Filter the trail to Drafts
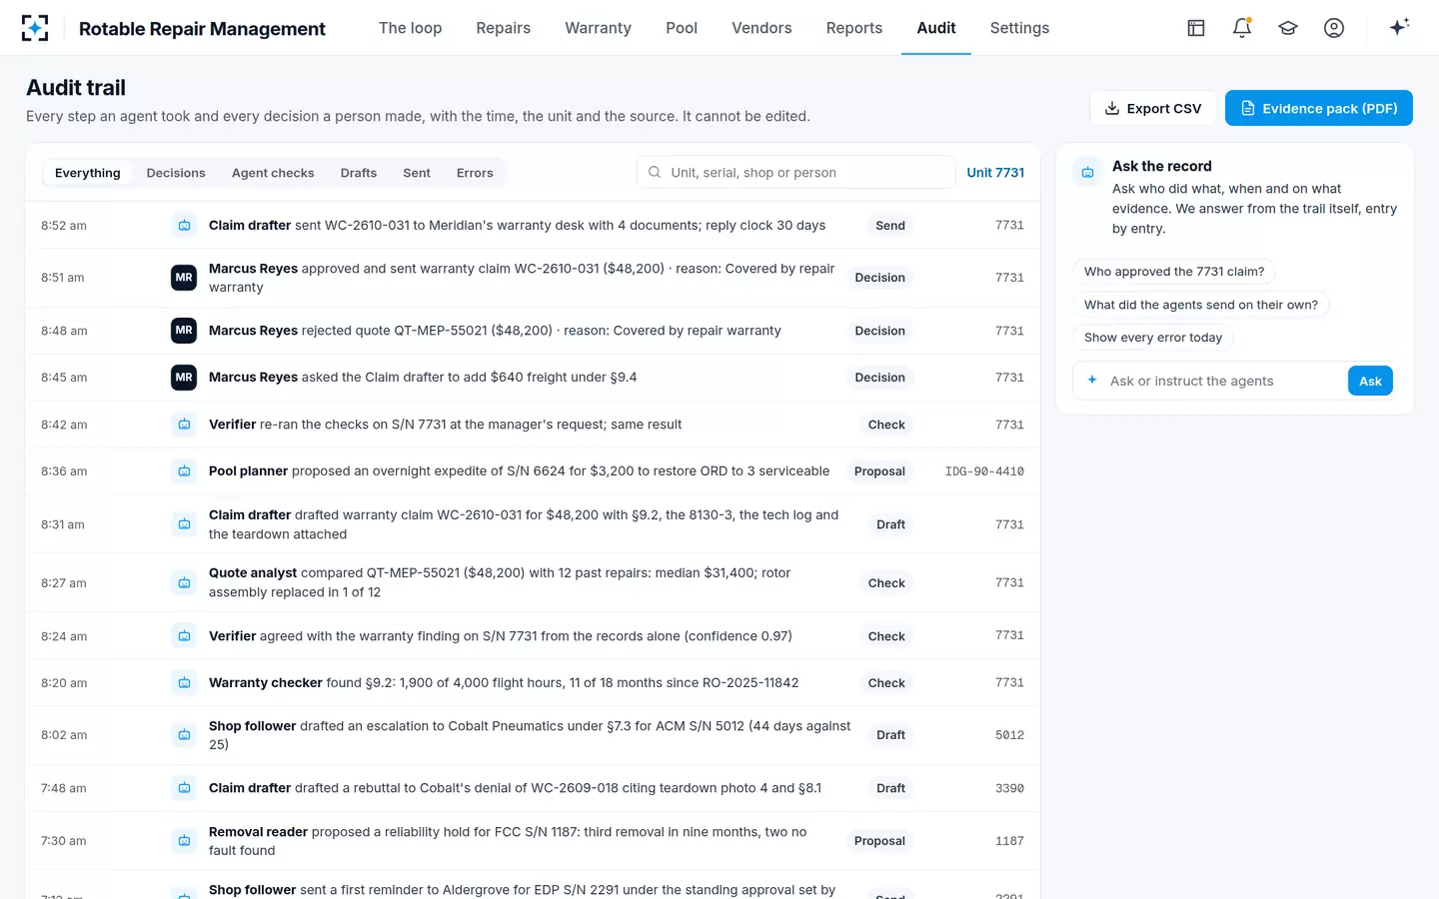This screenshot has height=899, width=1439. click(x=359, y=173)
